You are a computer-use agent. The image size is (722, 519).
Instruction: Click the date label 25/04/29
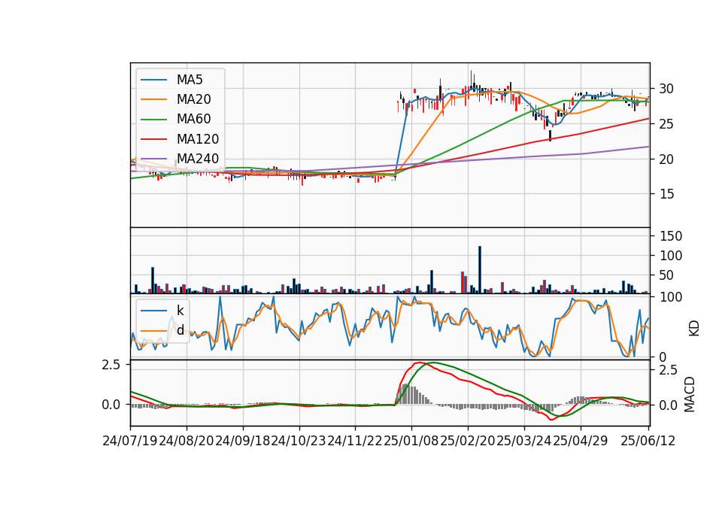point(580,441)
